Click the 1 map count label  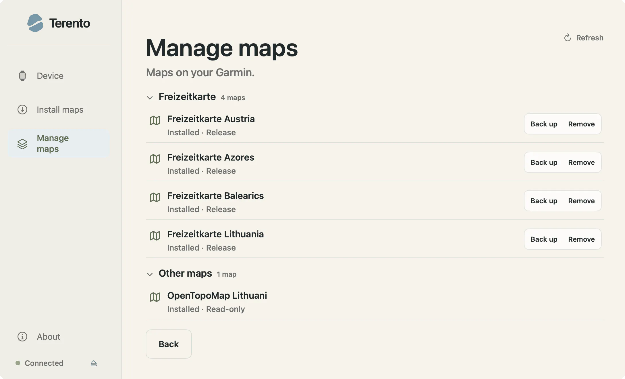(227, 274)
